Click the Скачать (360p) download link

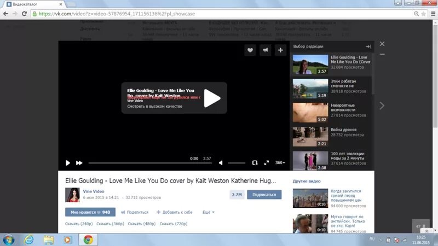[x=111, y=224]
